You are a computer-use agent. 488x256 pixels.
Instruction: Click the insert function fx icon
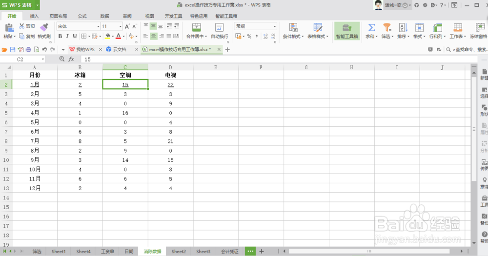click(x=71, y=59)
